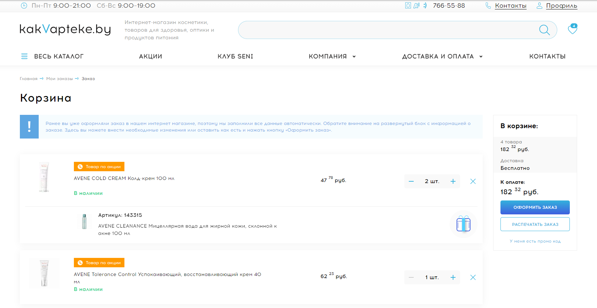Click the phone number 766-55-88
This screenshot has height=308, width=597.
click(x=449, y=6)
